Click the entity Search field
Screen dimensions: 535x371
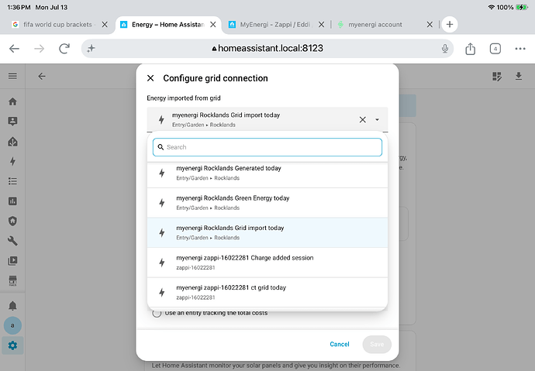tap(267, 147)
